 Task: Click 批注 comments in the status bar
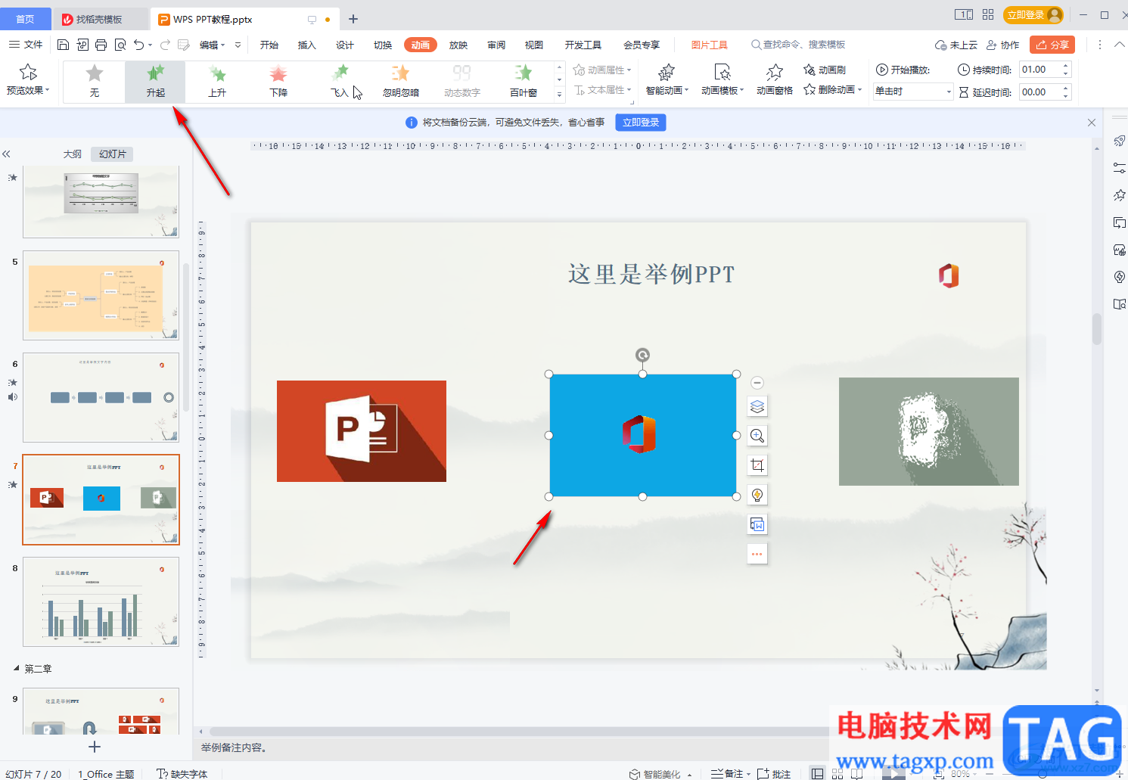coord(774,773)
